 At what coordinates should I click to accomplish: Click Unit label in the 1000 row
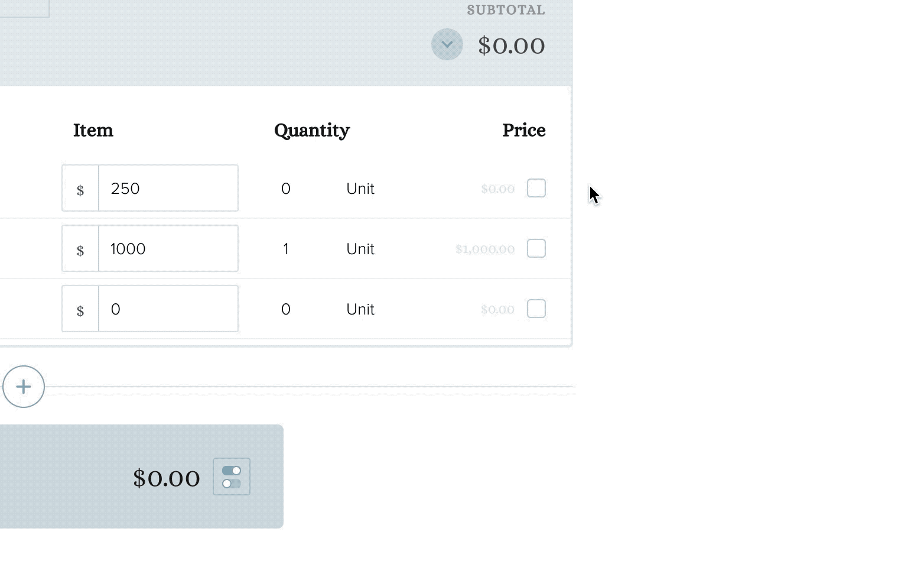point(360,249)
